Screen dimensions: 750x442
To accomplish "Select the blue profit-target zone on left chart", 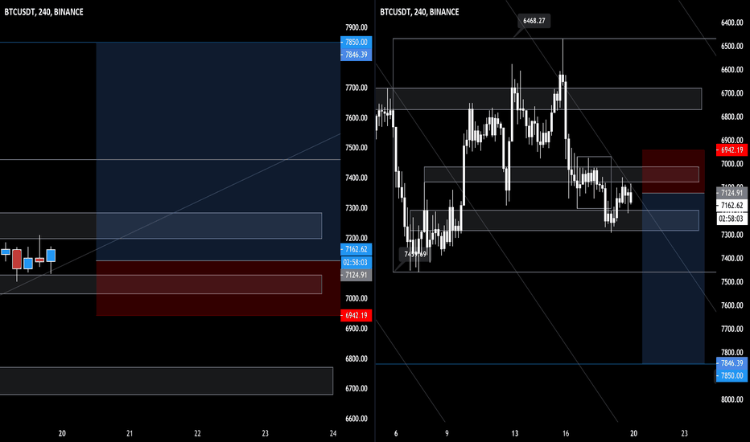I will [x=218, y=151].
